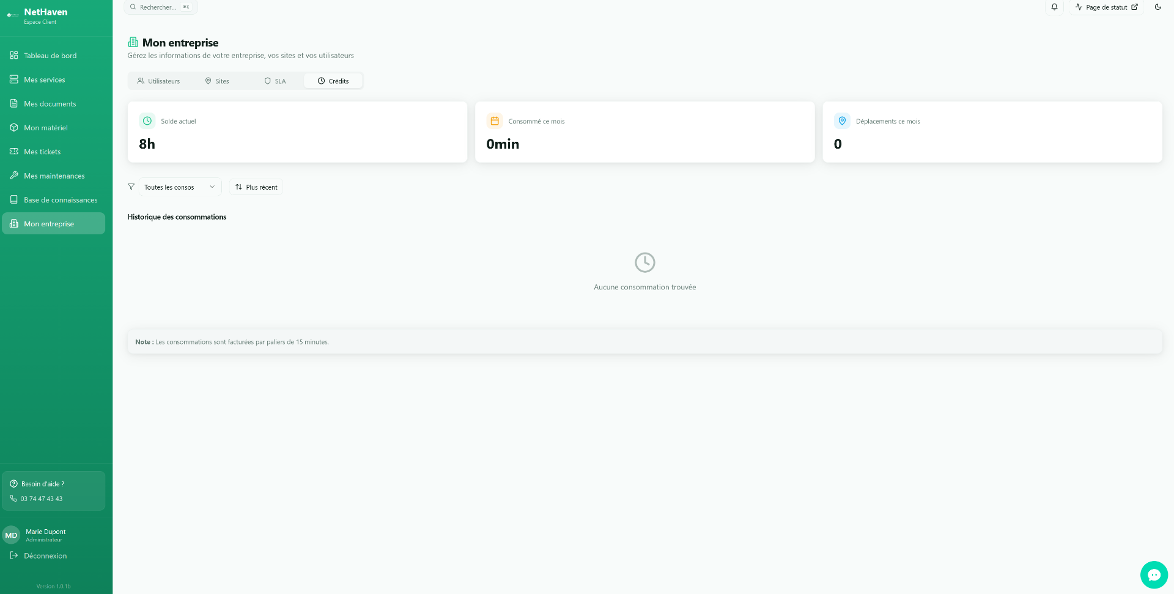Click the filter funnel icon
The image size is (1174, 594).
pyautogui.click(x=131, y=187)
